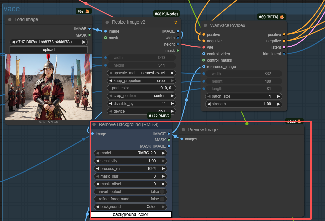325x221 pixels.
Task: Open the model RMBG-2.0 dropdown
Action: click(131, 153)
